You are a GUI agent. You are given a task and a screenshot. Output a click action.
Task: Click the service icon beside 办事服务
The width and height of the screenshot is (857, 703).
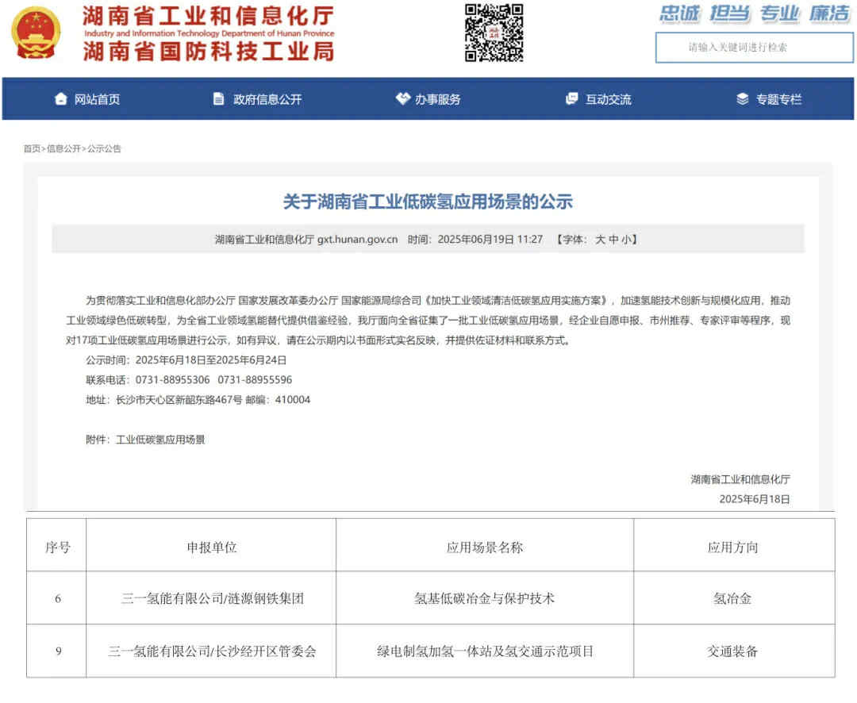(403, 98)
